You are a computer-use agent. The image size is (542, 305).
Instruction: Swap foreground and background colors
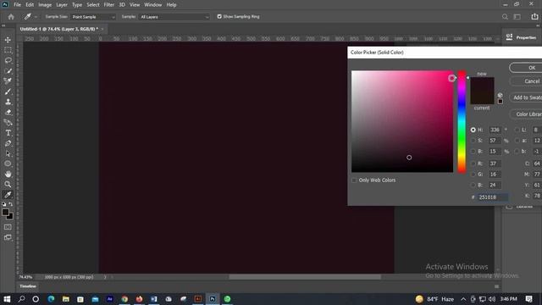point(11,204)
